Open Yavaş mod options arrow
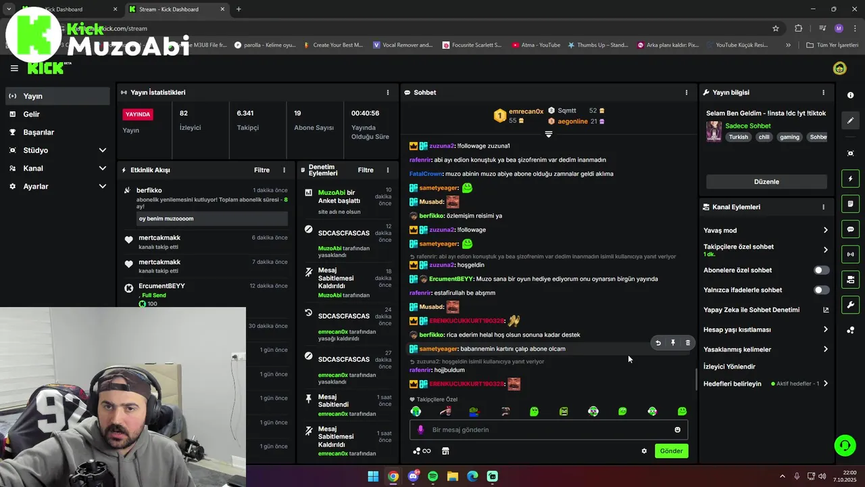865x487 pixels. (825, 231)
